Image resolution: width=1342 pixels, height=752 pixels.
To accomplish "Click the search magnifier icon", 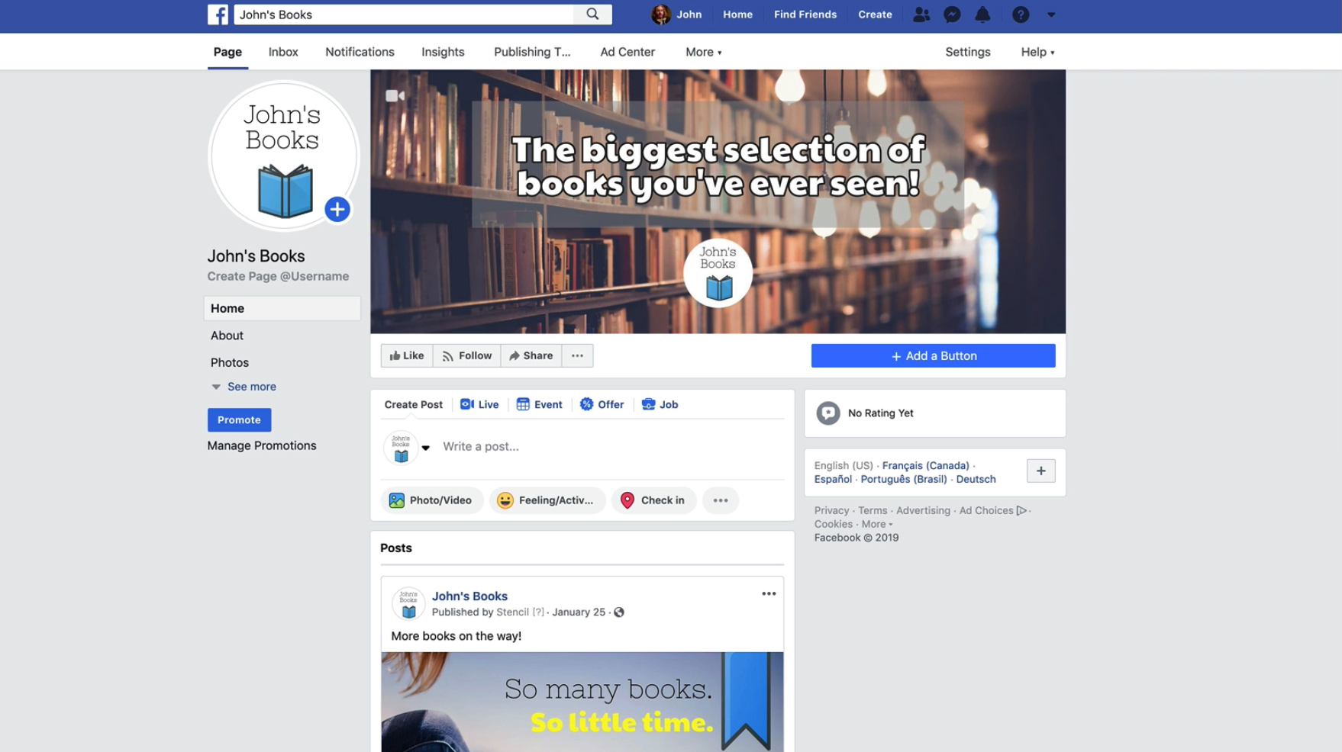I will click(592, 14).
